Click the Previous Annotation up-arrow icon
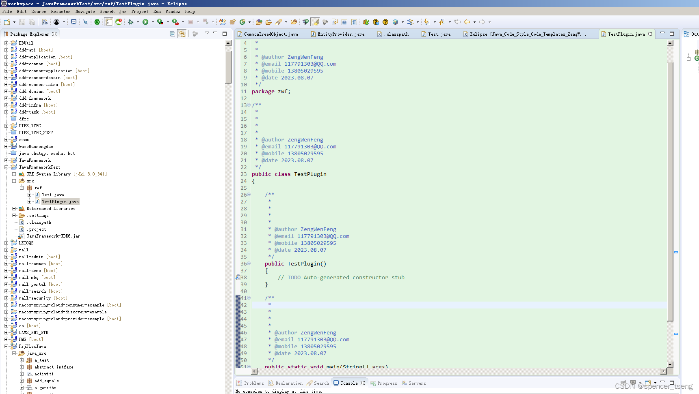699x394 pixels. pos(442,22)
